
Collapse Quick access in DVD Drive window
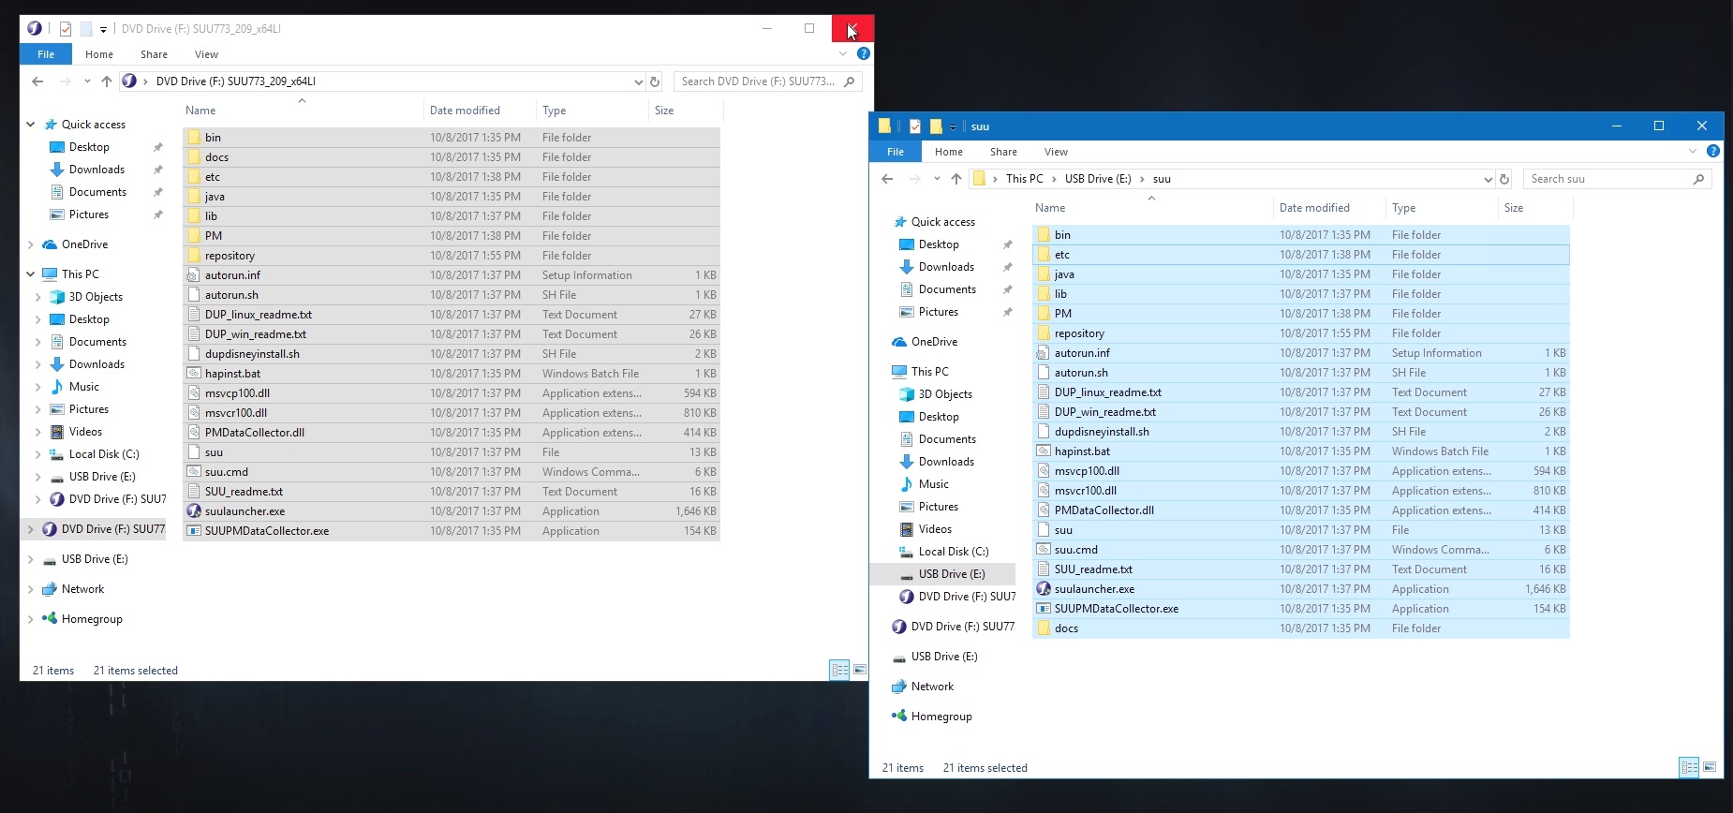30,125
